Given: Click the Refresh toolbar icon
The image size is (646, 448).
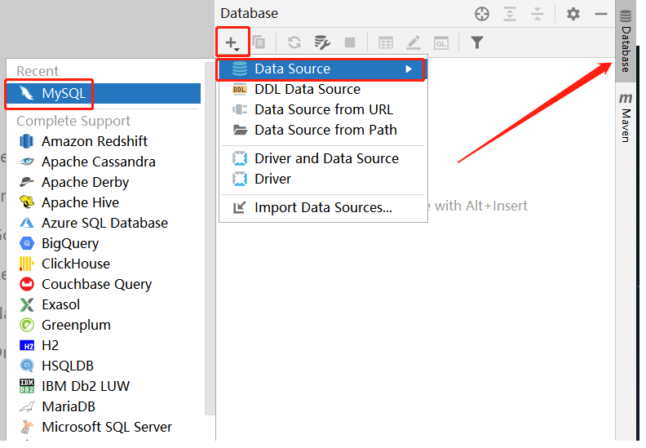Looking at the screenshot, I should point(294,42).
